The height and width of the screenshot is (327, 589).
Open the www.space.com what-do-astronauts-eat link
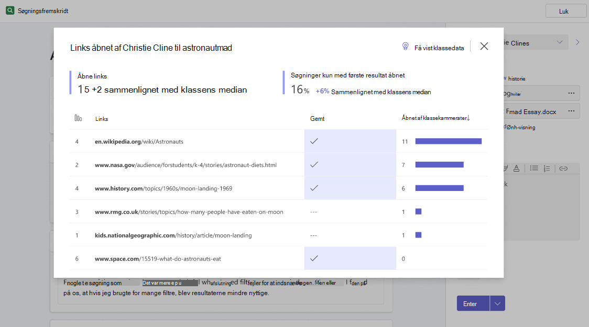pyautogui.click(x=158, y=259)
